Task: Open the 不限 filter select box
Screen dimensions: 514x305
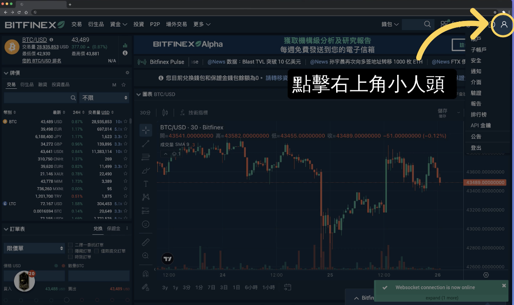Action: coord(105,98)
